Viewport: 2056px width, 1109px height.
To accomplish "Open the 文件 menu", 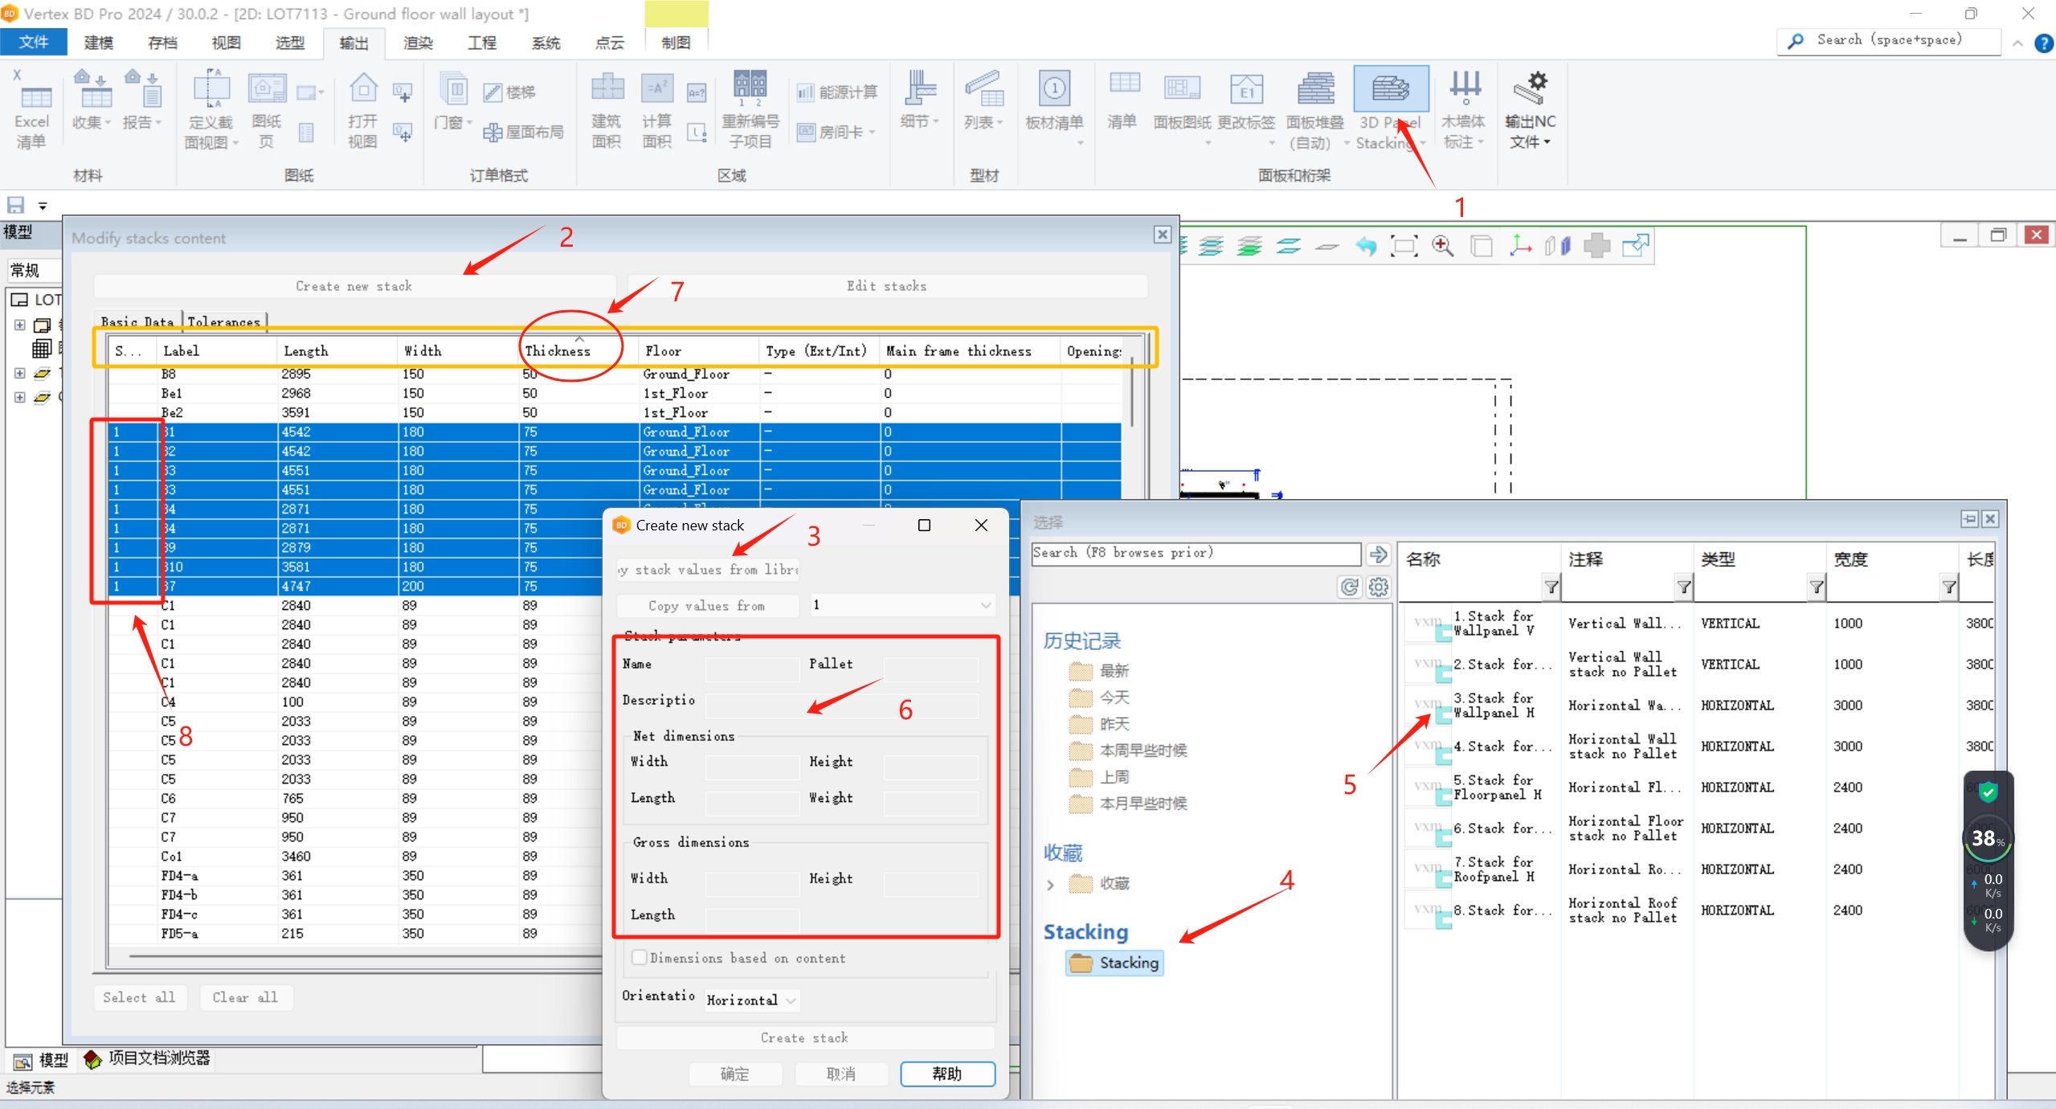I will point(33,43).
